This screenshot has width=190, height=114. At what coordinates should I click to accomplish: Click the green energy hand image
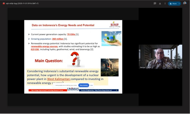point(111,39)
